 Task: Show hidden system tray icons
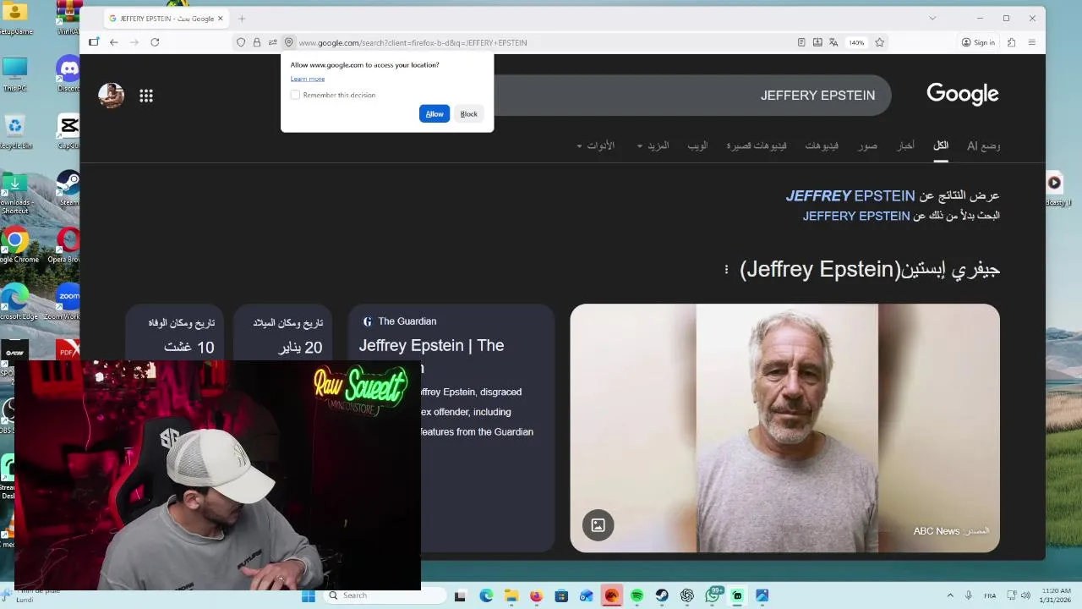[x=950, y=595]
